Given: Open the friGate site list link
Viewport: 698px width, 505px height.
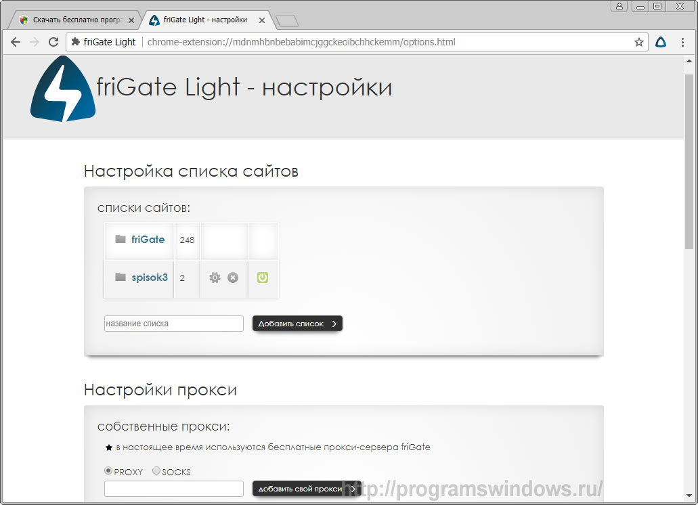Looking at the screenshot, I should 148,240.
